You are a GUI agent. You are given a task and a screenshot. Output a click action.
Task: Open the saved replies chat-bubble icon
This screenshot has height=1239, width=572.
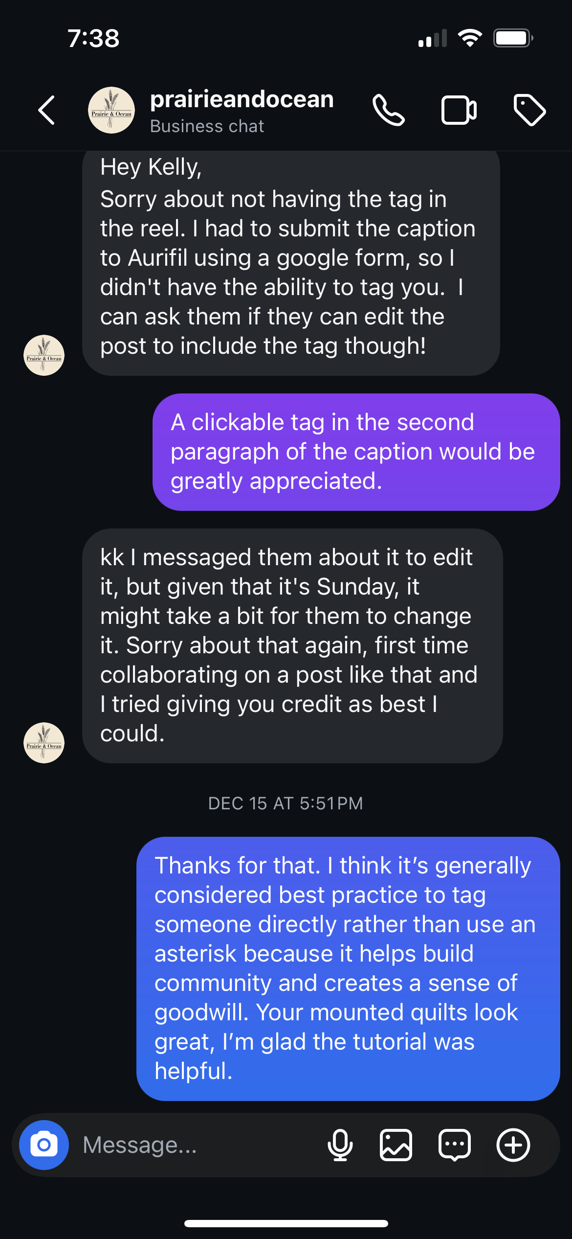click(455, 1145)
